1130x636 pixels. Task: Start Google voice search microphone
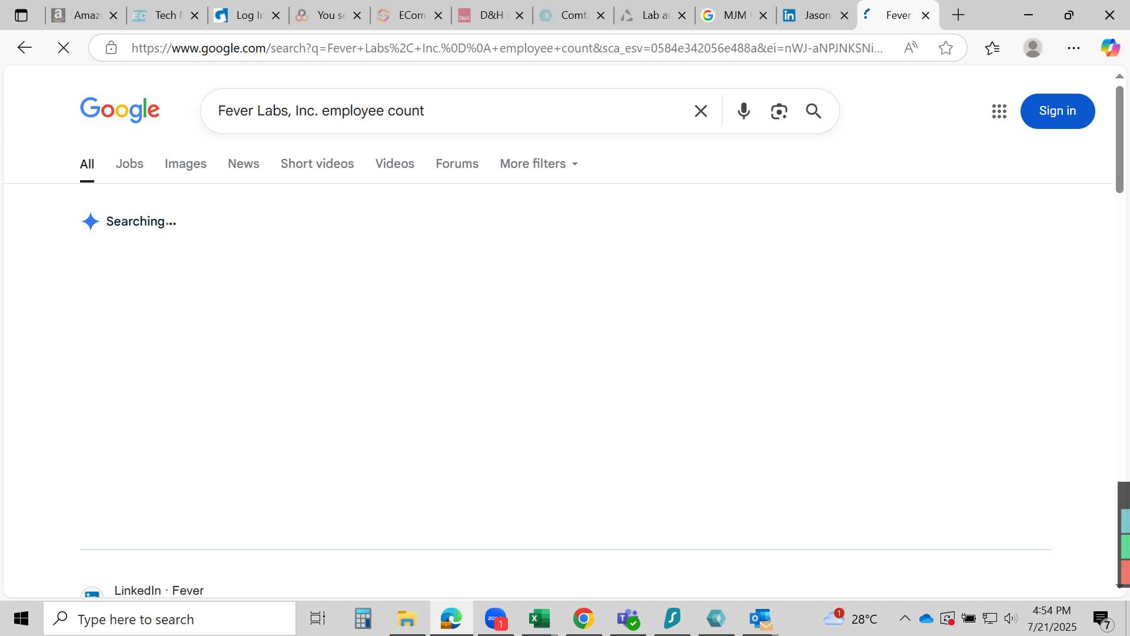point(744,111)
